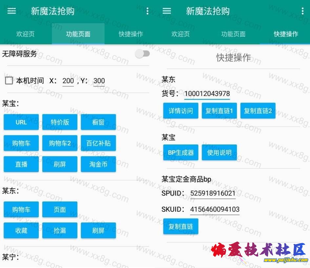The image size is (310, 268).
Task: Click the Y coordinate field showing 300
Action: click(x=99, y=81)
